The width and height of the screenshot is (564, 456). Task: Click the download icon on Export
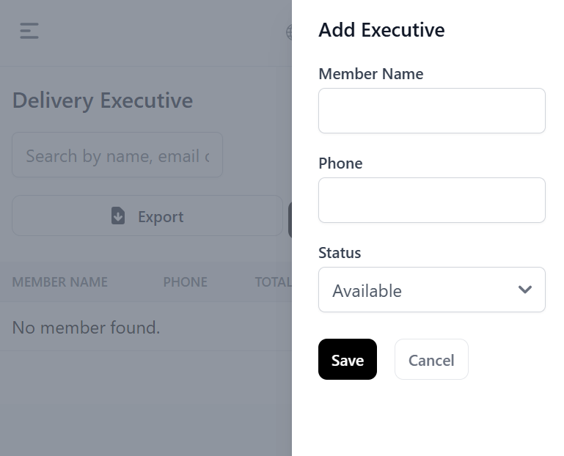pos(118,216)
